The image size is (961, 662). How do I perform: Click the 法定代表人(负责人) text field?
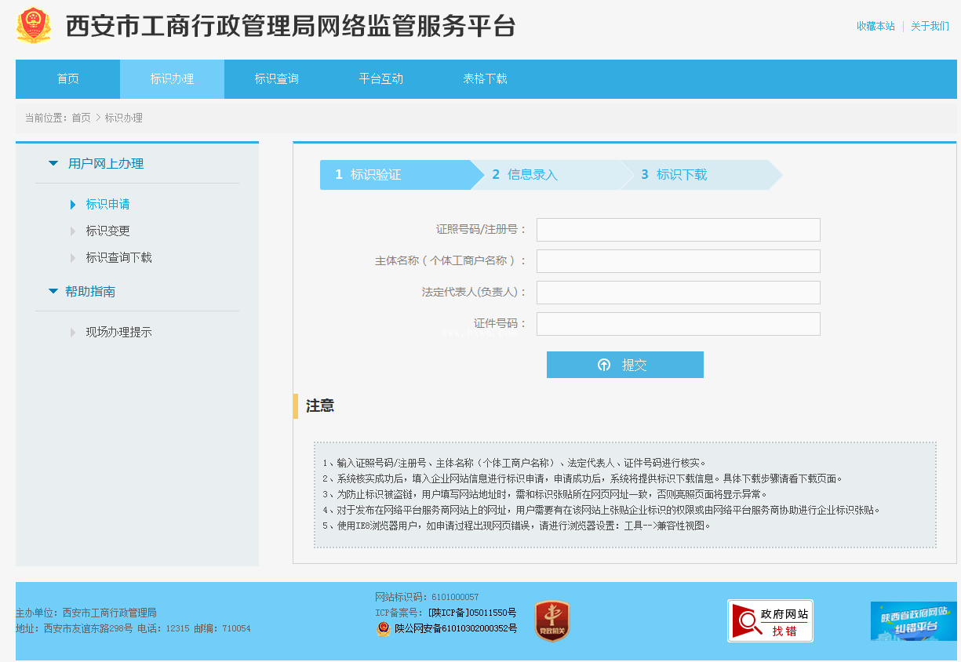pos(679,293)
